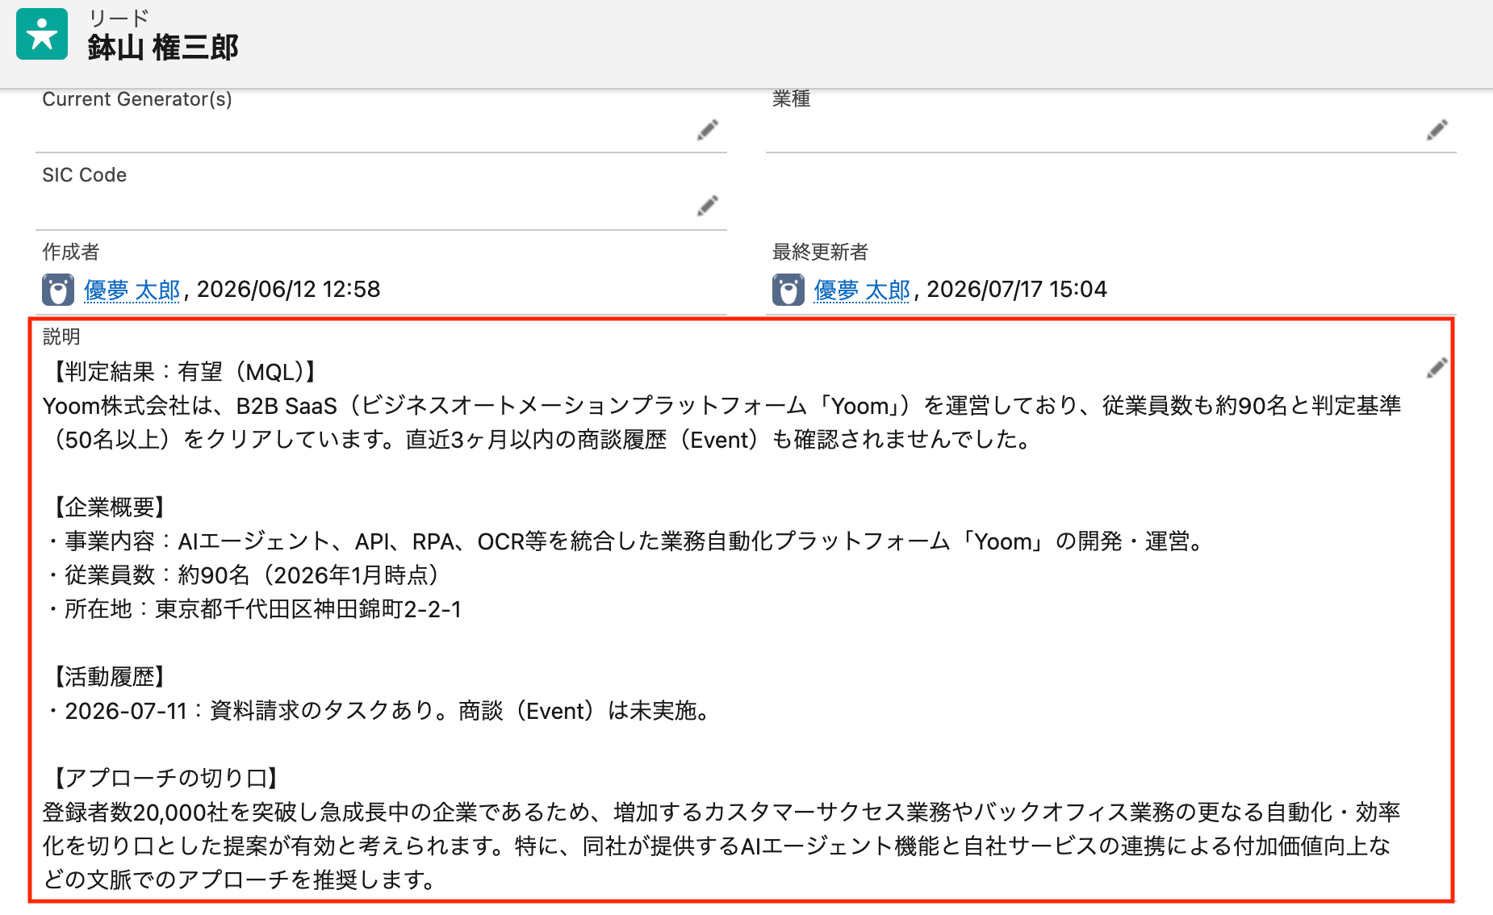Edit the 説明 description pencil icon
The height and width of the screenshot is (915, 1493).
pyautogui.click(x=1437, y=368)
